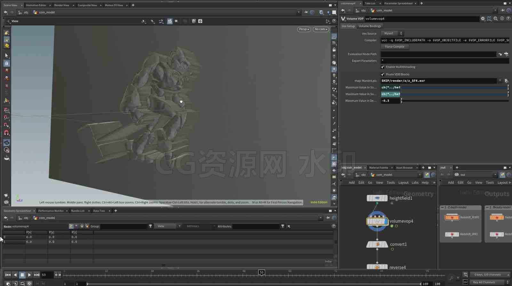Screen dimensions: 512x286
Task: Show node info with the circled i icon
Action: pos(502,19)
